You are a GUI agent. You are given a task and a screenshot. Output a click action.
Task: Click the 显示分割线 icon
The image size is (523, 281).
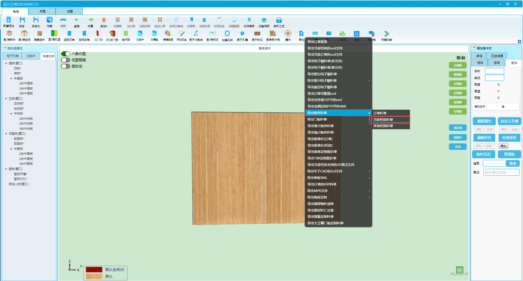click(196, 34)
